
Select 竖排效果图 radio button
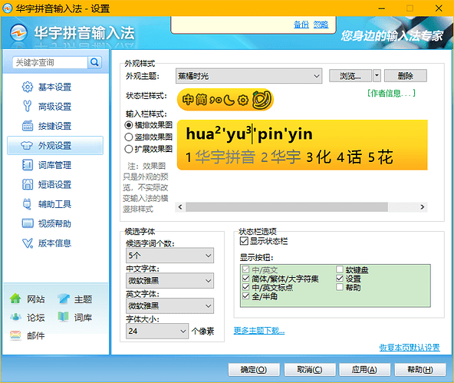(x=129, y=137)
